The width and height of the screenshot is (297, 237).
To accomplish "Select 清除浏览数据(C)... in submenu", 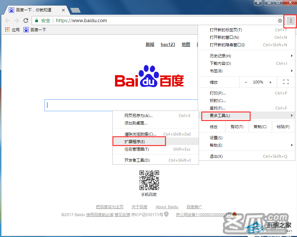I will [x=156, y=134].
